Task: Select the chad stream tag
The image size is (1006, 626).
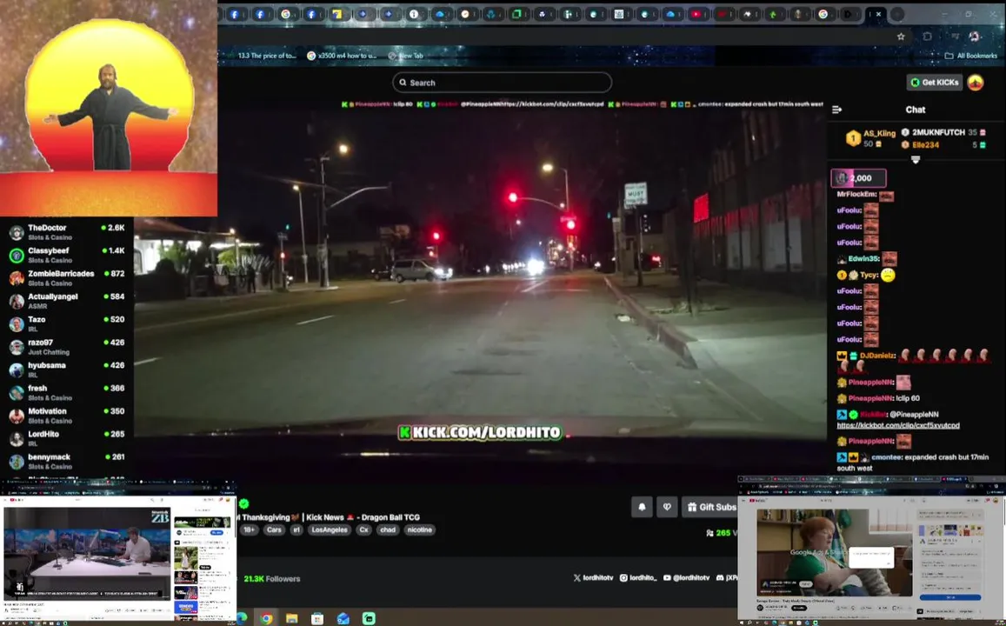Action: [x=388, y=529]
